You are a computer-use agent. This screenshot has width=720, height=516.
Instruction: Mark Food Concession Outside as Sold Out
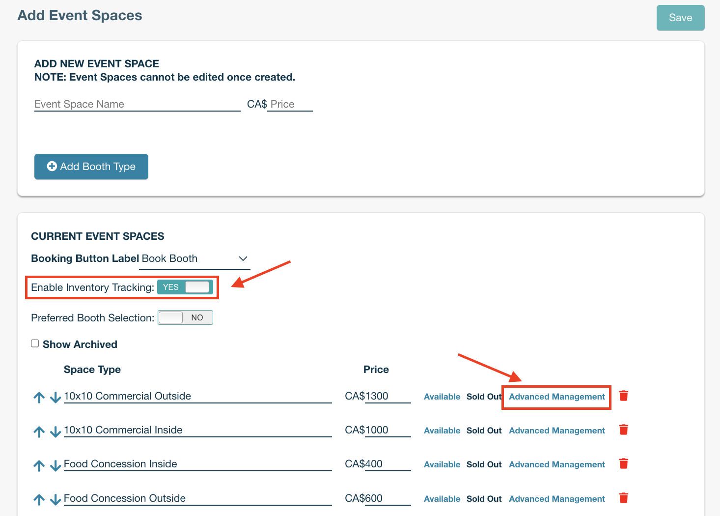(x=484, y=499)
